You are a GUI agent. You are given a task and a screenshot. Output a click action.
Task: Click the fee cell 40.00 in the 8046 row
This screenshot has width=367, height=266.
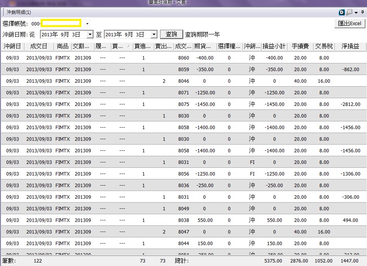coord(300,81)
